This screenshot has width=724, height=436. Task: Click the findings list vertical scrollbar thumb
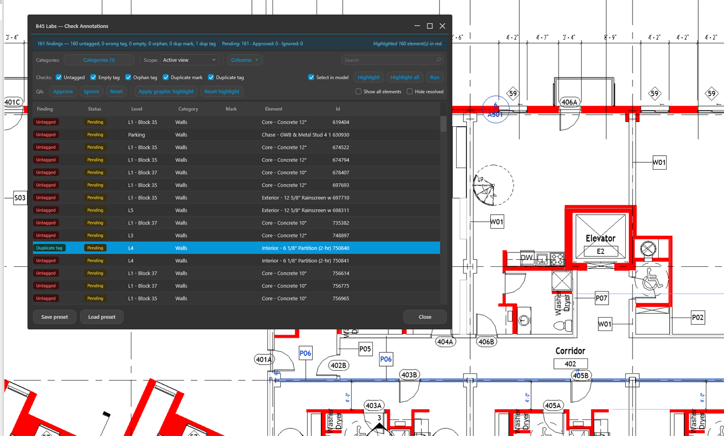click(443, 124)
